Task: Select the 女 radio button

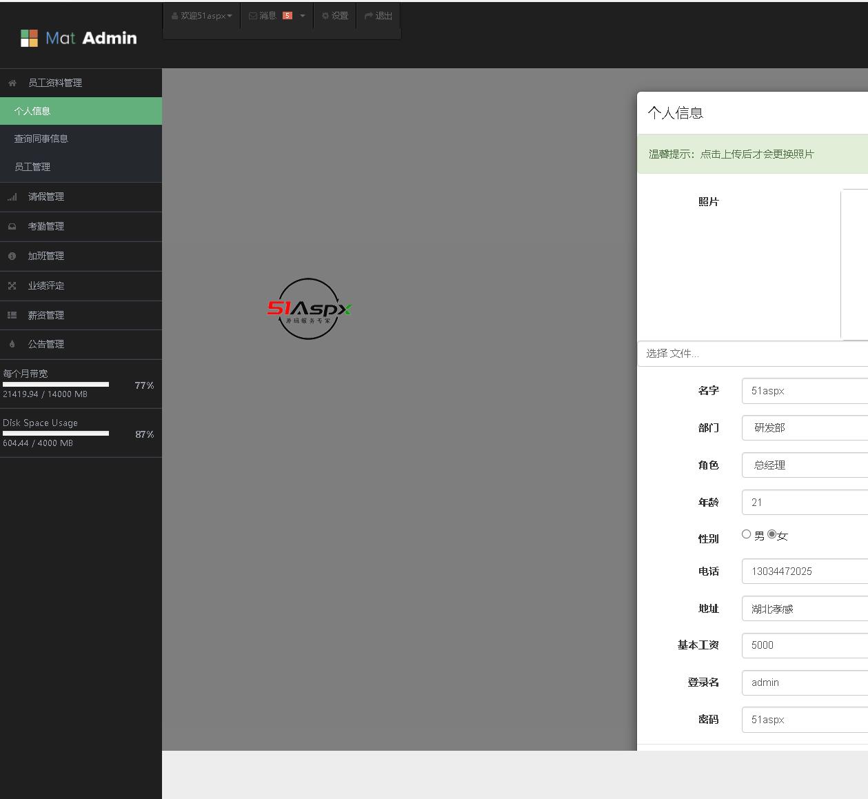Action: tap(771, 534)
